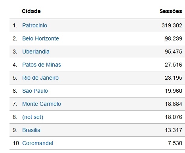185x153 pixels.
Task: Select the 319.302 sessions value
Action: [172, 25]
